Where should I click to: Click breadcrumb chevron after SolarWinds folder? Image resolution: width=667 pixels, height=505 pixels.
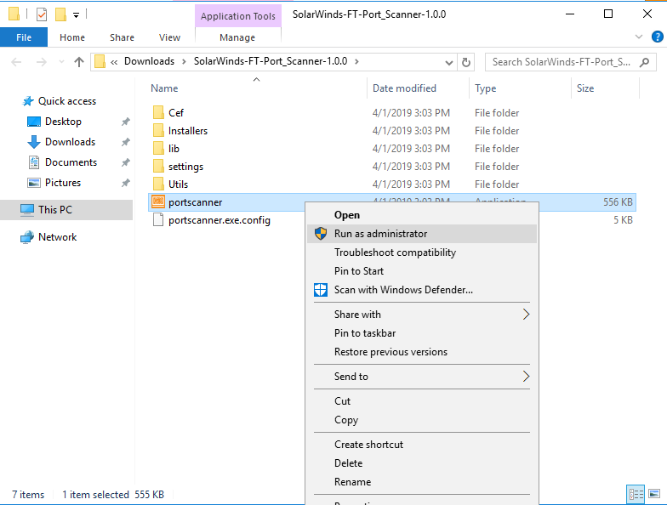(356, 61)
